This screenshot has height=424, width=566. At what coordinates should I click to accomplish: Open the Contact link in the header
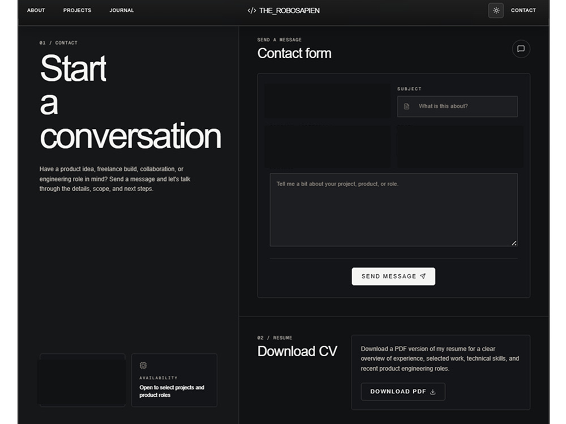(523, 10)
